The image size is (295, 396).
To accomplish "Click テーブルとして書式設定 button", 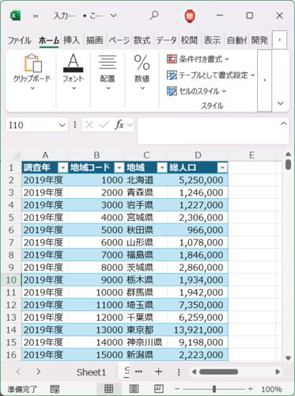I will tap(211, 75).
